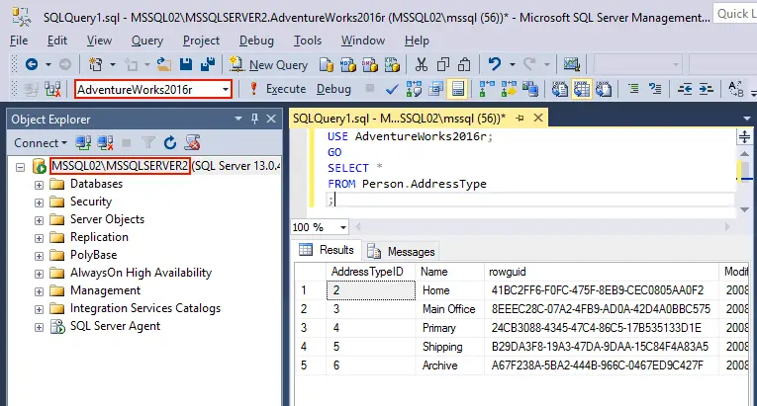Toggle Include Actual Execution Plan

point(487,89)
